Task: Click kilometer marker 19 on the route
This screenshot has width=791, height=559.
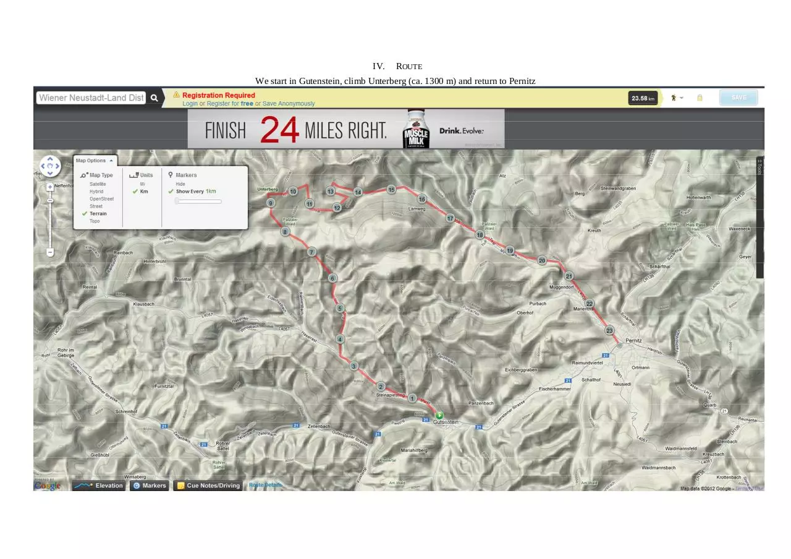Action: point(510,250)
